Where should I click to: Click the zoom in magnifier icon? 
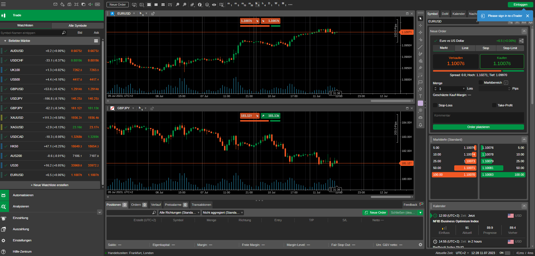(x=185, y=5)
